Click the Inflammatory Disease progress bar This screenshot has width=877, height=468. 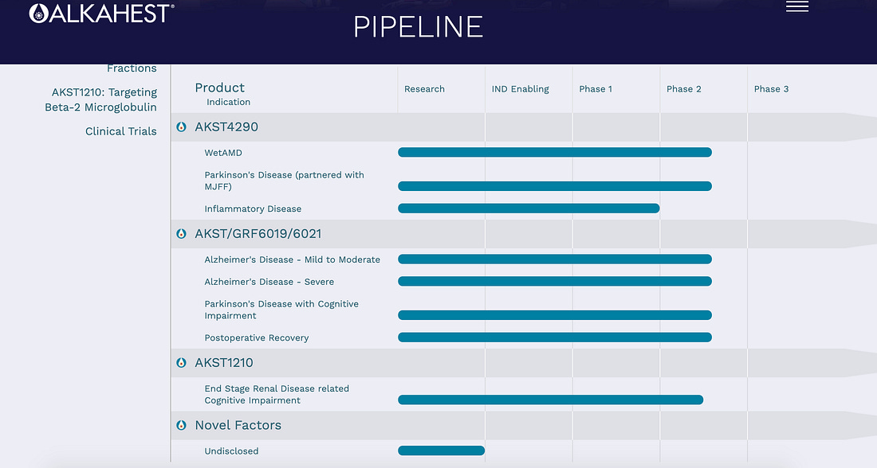tap(529, 209)
